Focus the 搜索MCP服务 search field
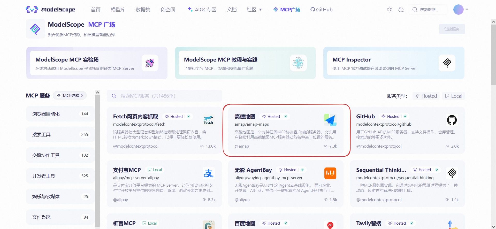496x229 pixels. pyautogui.click(x=164, y=96)
